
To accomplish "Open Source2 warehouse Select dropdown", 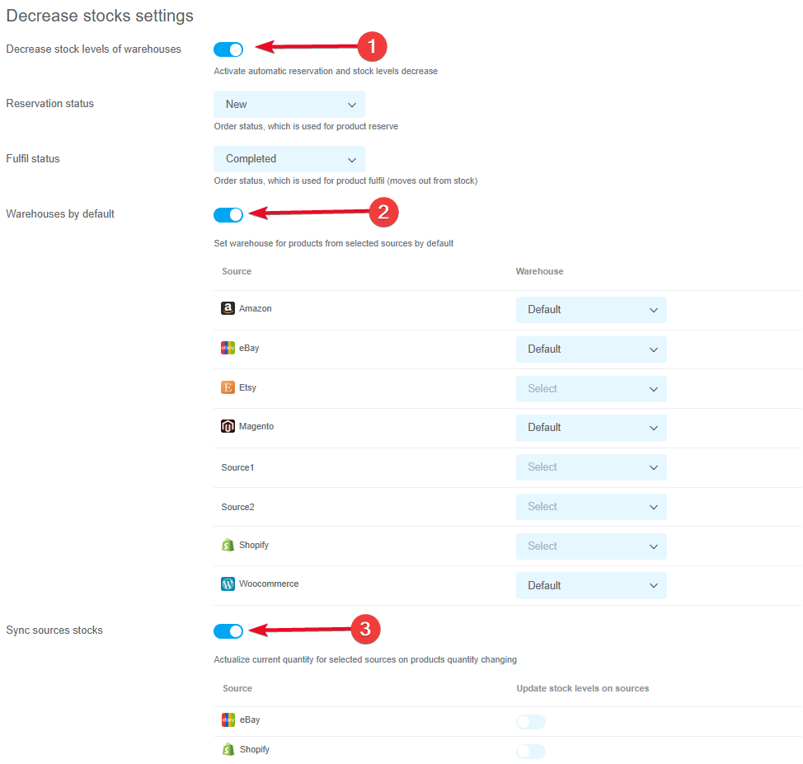I will click(x=591, y=506).
